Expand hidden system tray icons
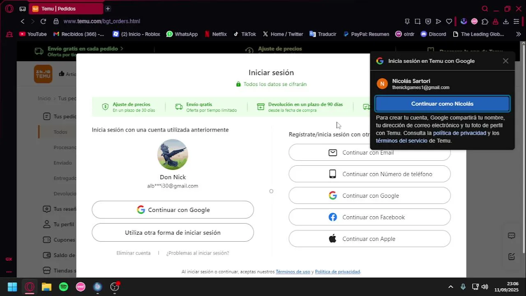This screenshot has height=296, width=526. point(451,287)
